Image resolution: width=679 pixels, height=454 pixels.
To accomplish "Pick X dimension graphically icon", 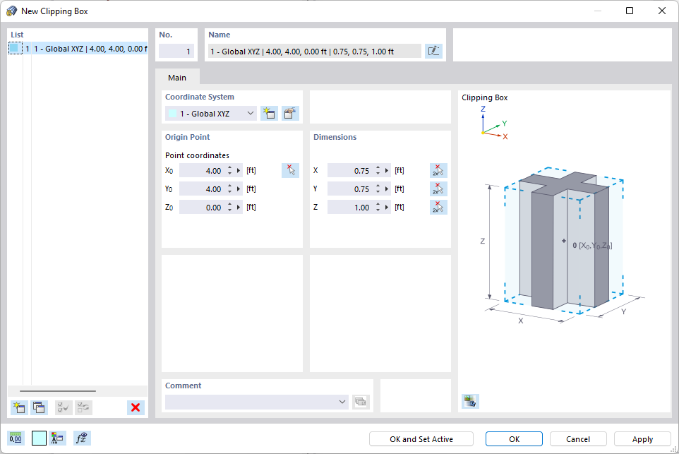I will coord(438,171).
